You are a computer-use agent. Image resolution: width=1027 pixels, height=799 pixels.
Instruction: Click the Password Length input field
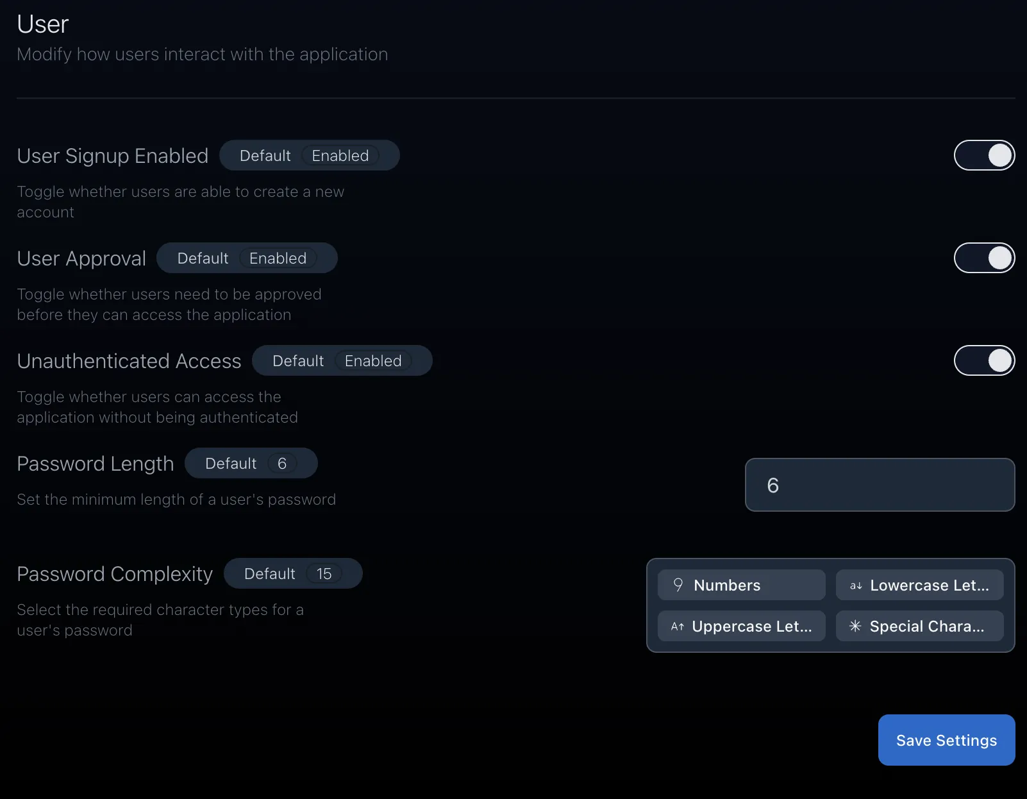pos(880,485)
